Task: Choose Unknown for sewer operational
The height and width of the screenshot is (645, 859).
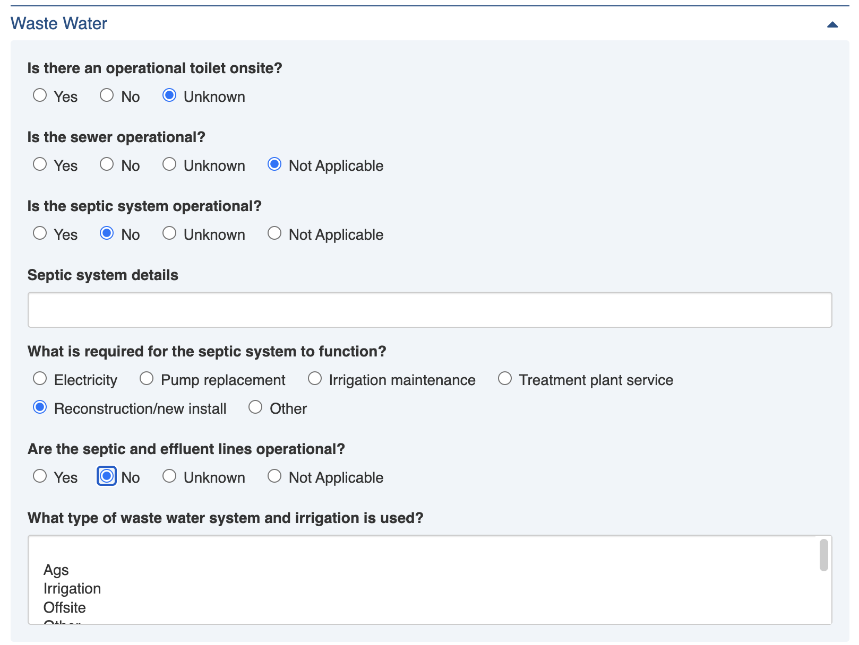Action: click(x=169, y=164)
